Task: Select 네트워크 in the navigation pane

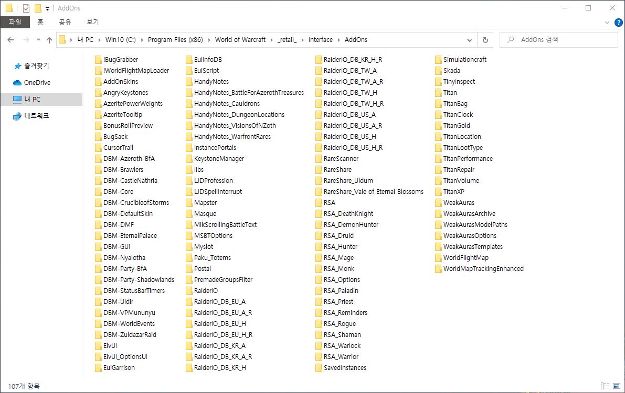Action: click(37, 116)
